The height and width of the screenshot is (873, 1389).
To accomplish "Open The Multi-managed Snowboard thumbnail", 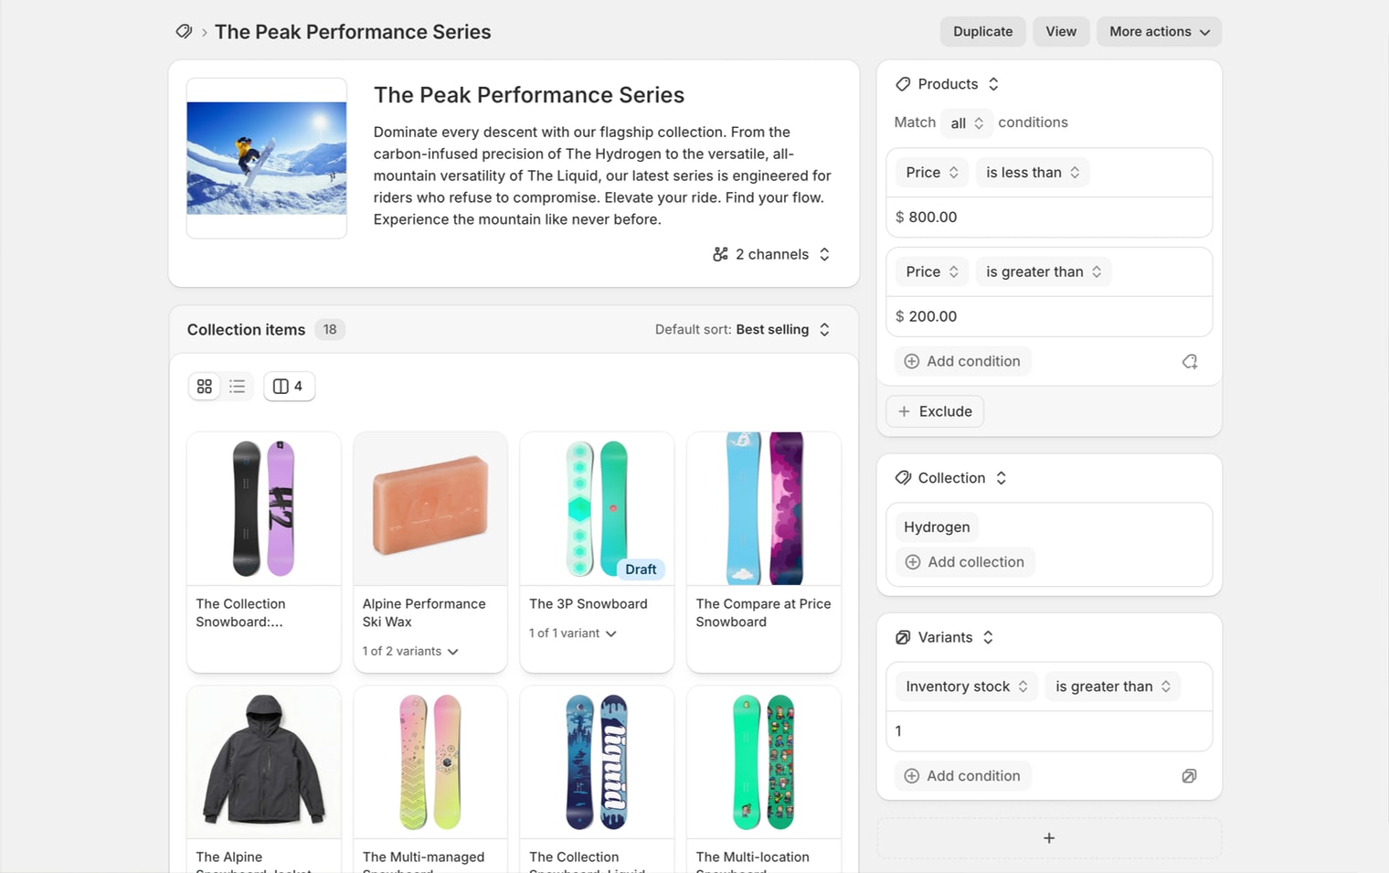I will [x=430, y=761].
